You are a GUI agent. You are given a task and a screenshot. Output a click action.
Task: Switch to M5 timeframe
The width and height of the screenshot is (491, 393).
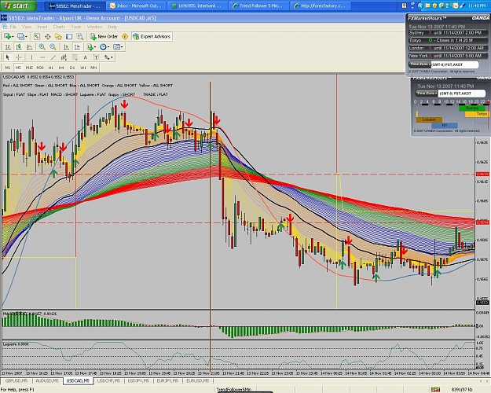[x=18, y=68]
